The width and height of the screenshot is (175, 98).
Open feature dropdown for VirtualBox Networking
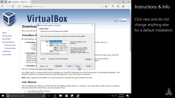pos(51,45)
